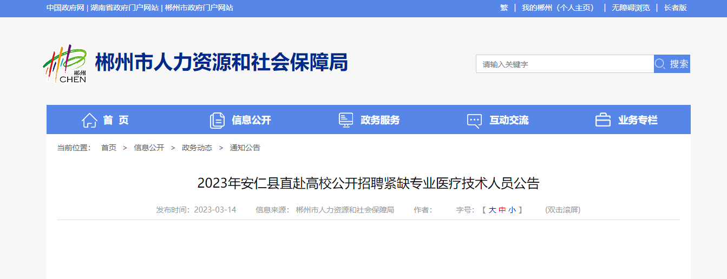The image size is (727, 279).
Task: Click the colorful 郴州 CHEN logo
Action: click(65, 64)
